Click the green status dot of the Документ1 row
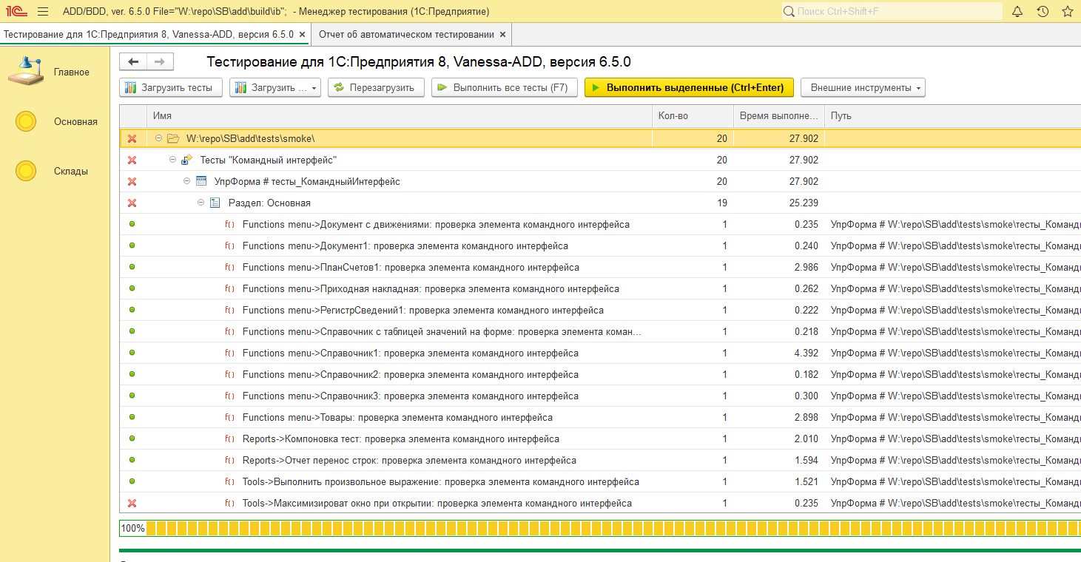Viewport: 1081px width, 562px height. [132, 246]
